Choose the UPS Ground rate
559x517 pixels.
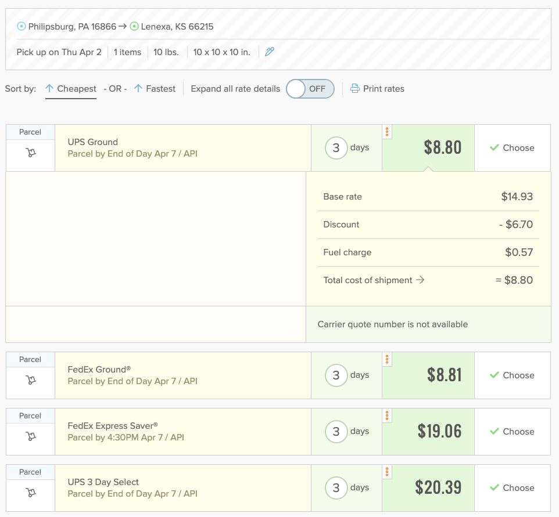[513, 148]
